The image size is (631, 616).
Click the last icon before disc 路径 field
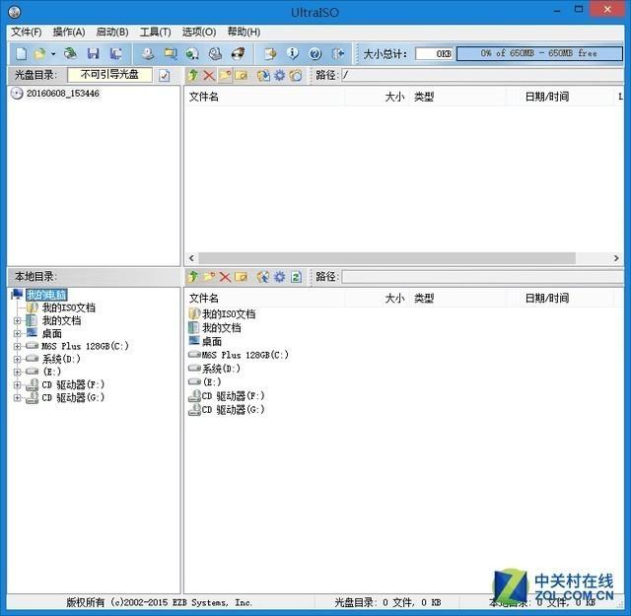(x=296, y=75)
